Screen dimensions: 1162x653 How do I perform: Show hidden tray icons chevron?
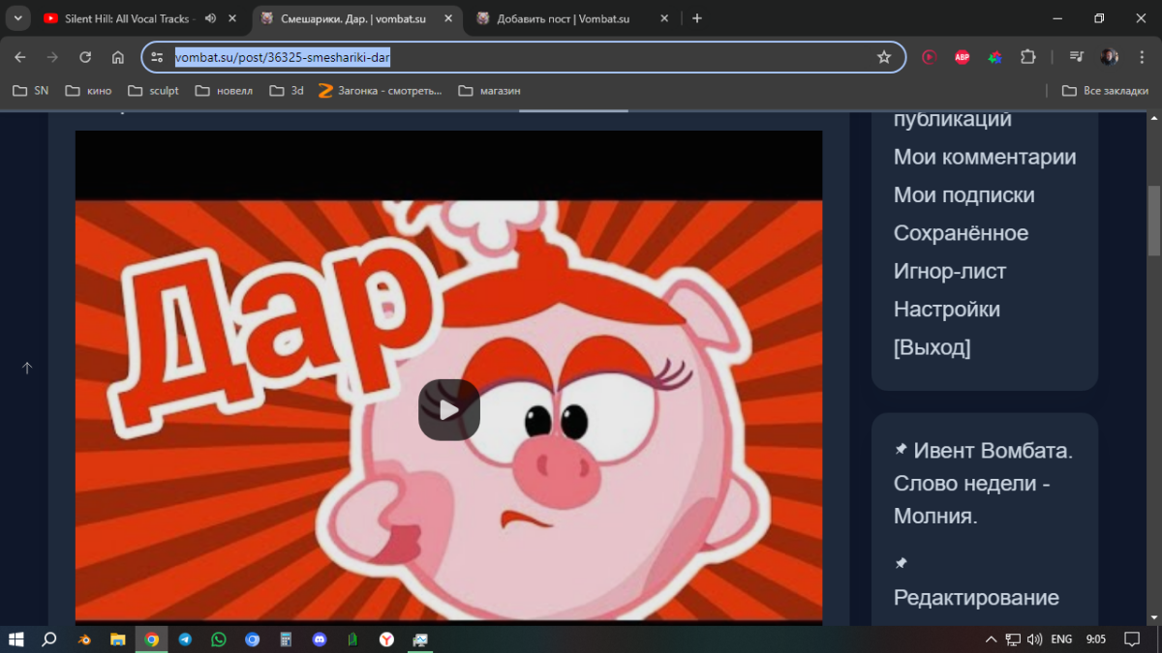(991, 639)
